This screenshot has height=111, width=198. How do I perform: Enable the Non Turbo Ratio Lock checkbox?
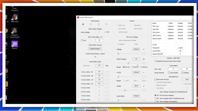(x=82, y=40)
